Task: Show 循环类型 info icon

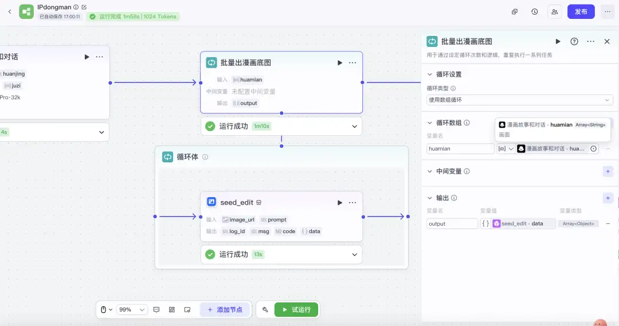Action: coord(453,88)
